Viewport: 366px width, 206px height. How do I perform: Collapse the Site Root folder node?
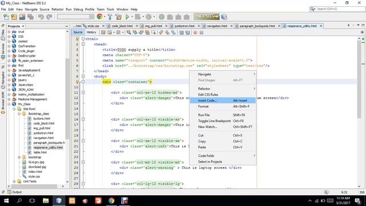pos(14,109)
